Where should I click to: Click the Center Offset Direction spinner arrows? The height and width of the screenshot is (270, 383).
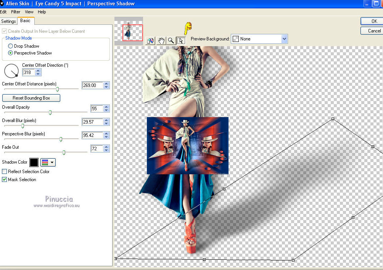[x=38, y=72]
